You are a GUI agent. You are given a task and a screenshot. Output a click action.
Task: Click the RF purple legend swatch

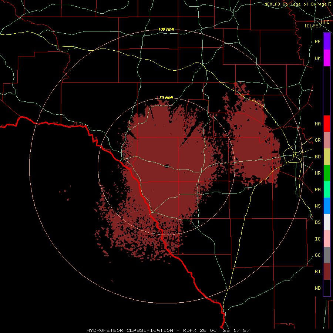click(327, 41)
